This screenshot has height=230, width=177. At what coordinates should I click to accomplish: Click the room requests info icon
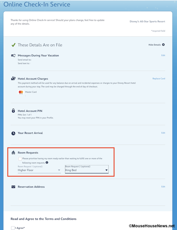pos(47,162)
